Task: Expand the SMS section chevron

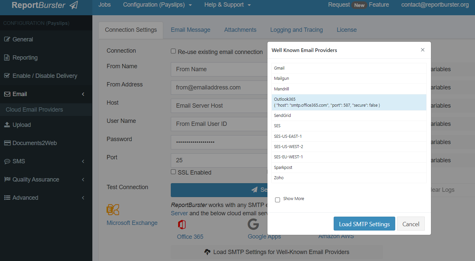Action: pyautogui.click(x=83, y=161)
